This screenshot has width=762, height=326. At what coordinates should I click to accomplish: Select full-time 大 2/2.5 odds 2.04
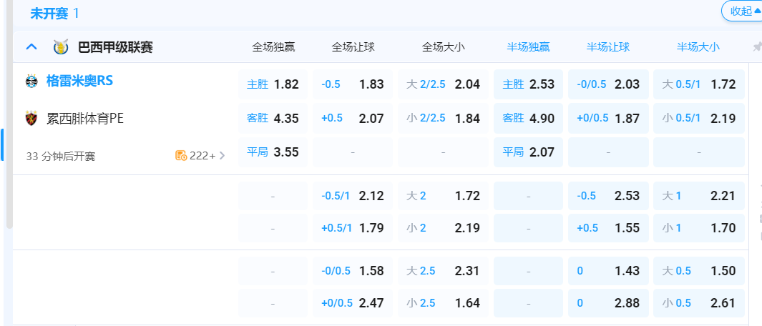443,84
